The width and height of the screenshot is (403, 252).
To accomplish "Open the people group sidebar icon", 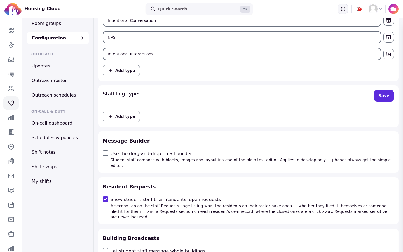I will pyautogui.click(x=11, y=88).
